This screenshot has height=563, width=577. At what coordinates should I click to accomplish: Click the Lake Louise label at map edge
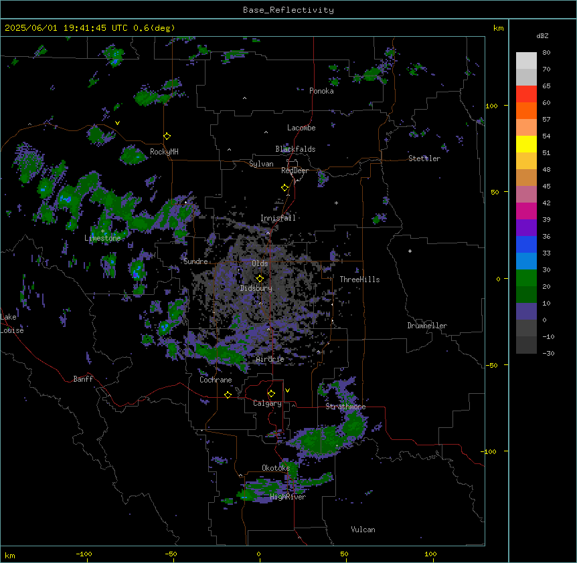[12, 324]
